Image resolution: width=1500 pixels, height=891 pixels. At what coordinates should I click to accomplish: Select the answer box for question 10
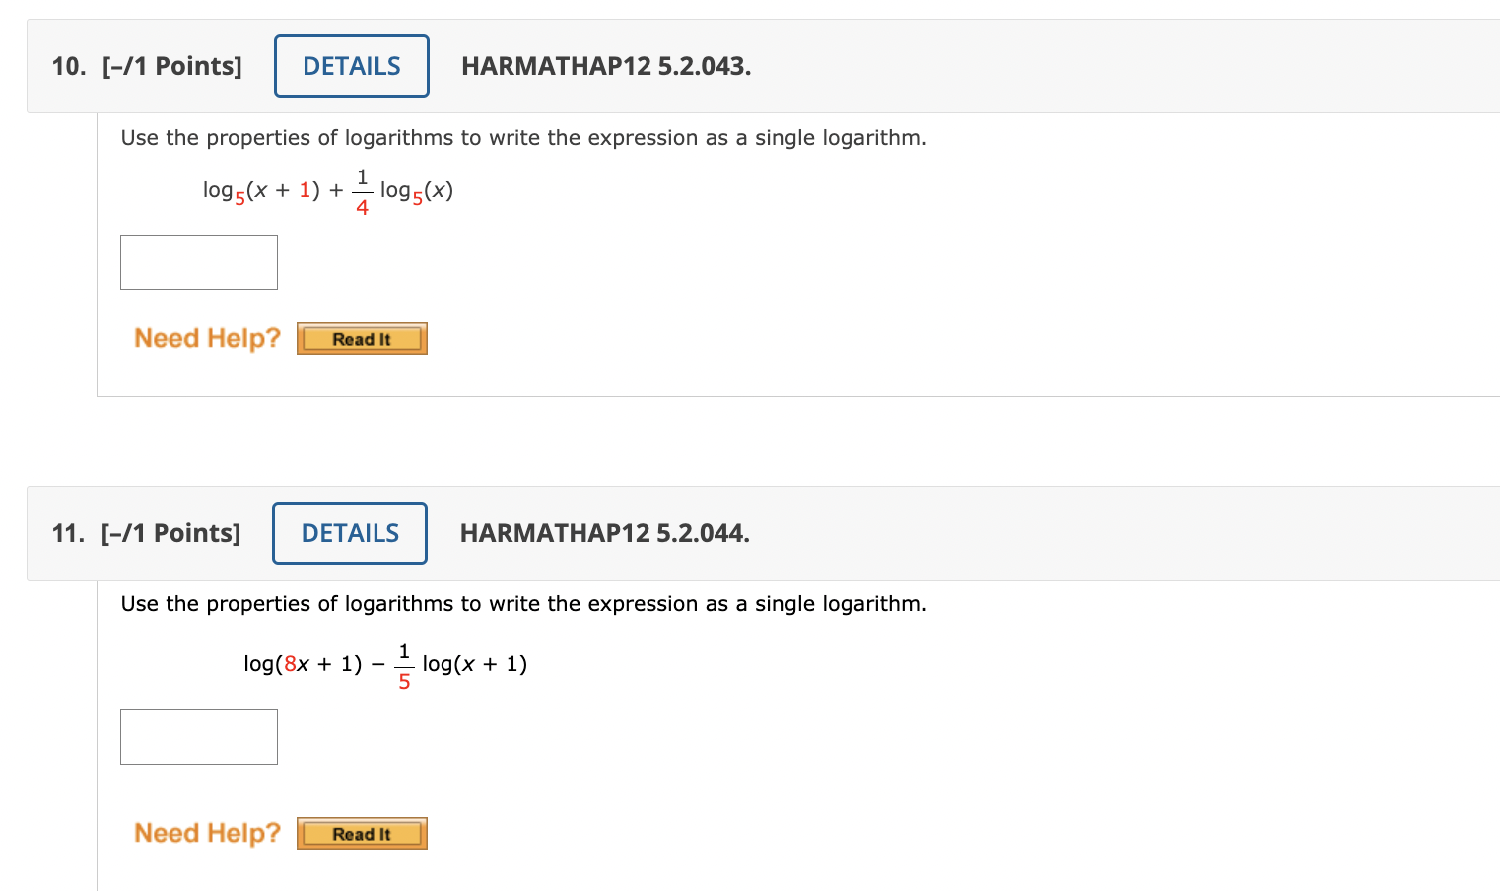click(x=198, y=261)
